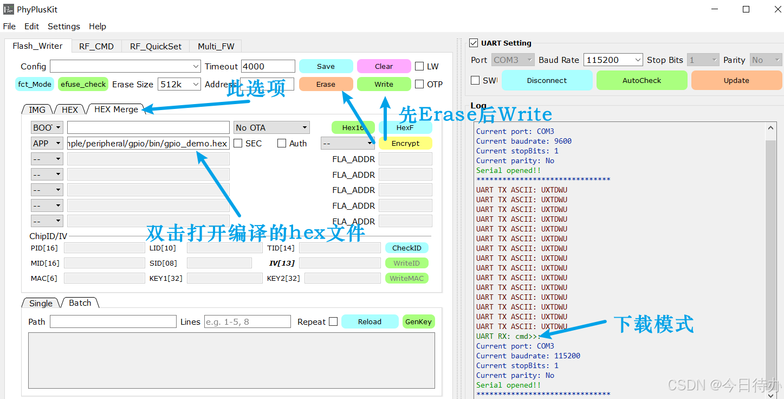The width and height of the screenshot is (784, 399).
Task: Check the SEC option for the APP row
Action: click(237, 143)
